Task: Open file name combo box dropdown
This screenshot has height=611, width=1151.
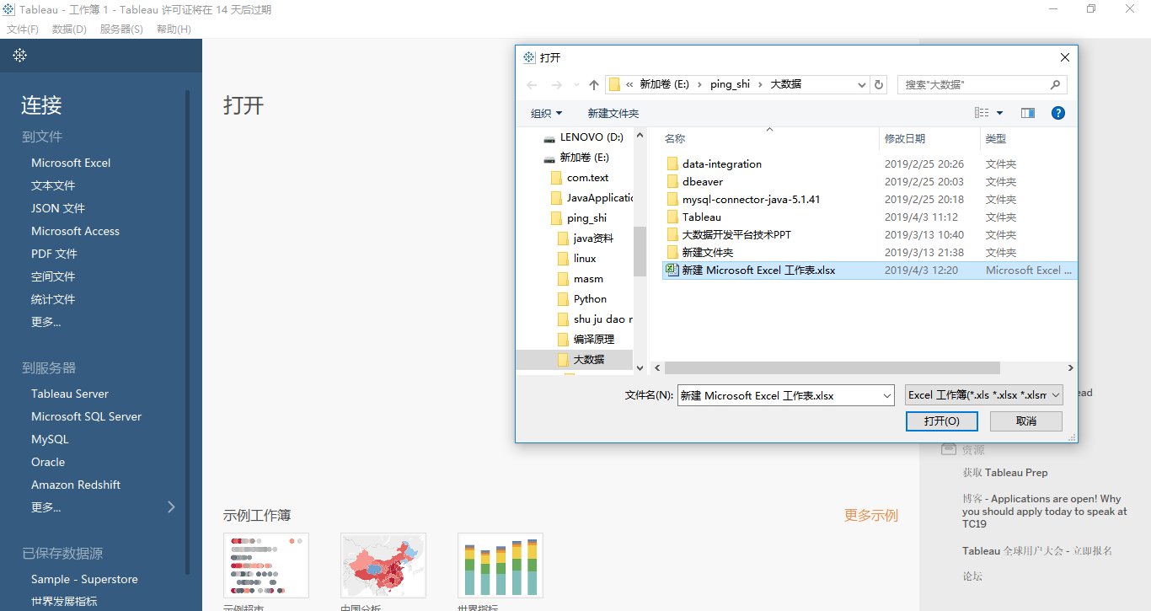Action: (886, 395)
